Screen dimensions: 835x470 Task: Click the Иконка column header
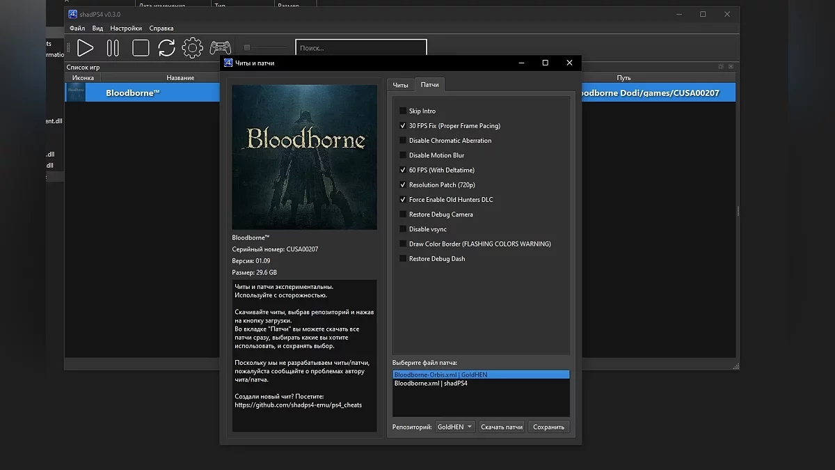pos(83,78)
